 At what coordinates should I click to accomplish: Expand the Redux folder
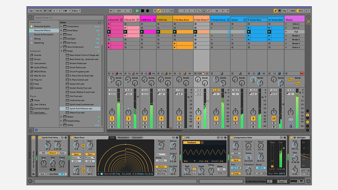coord(61,117)
